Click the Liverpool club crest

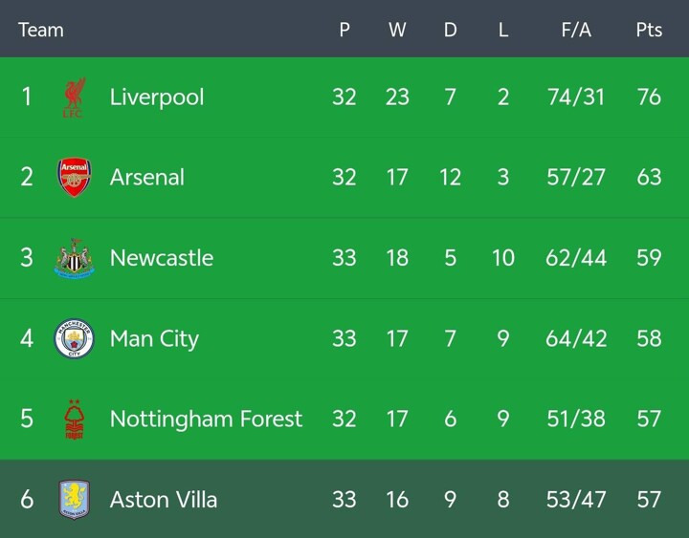pos(74,97)
